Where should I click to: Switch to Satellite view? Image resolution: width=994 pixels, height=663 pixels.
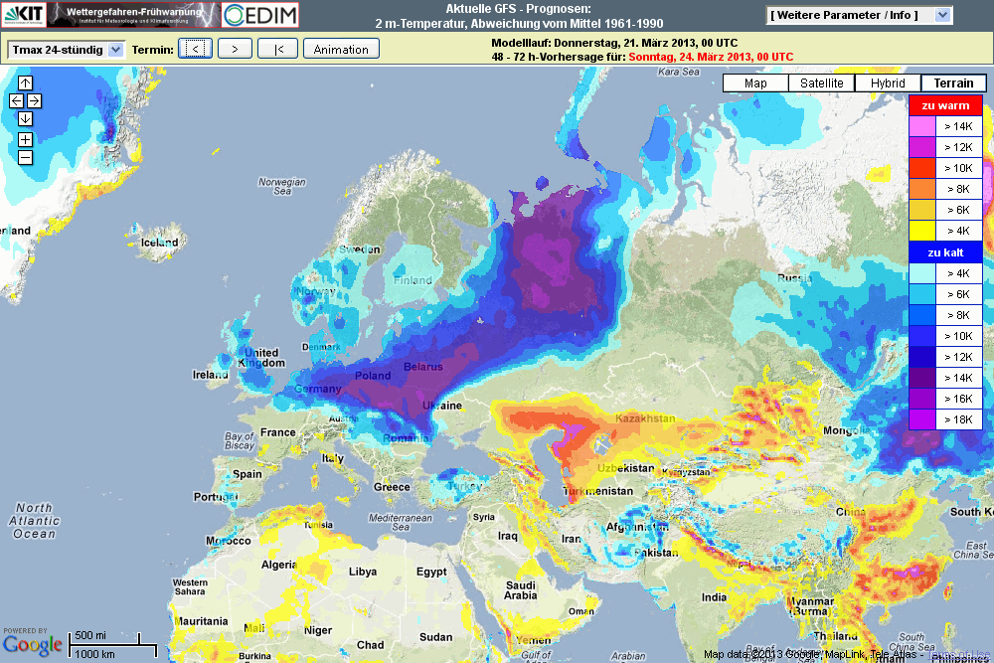coord(822,83)
